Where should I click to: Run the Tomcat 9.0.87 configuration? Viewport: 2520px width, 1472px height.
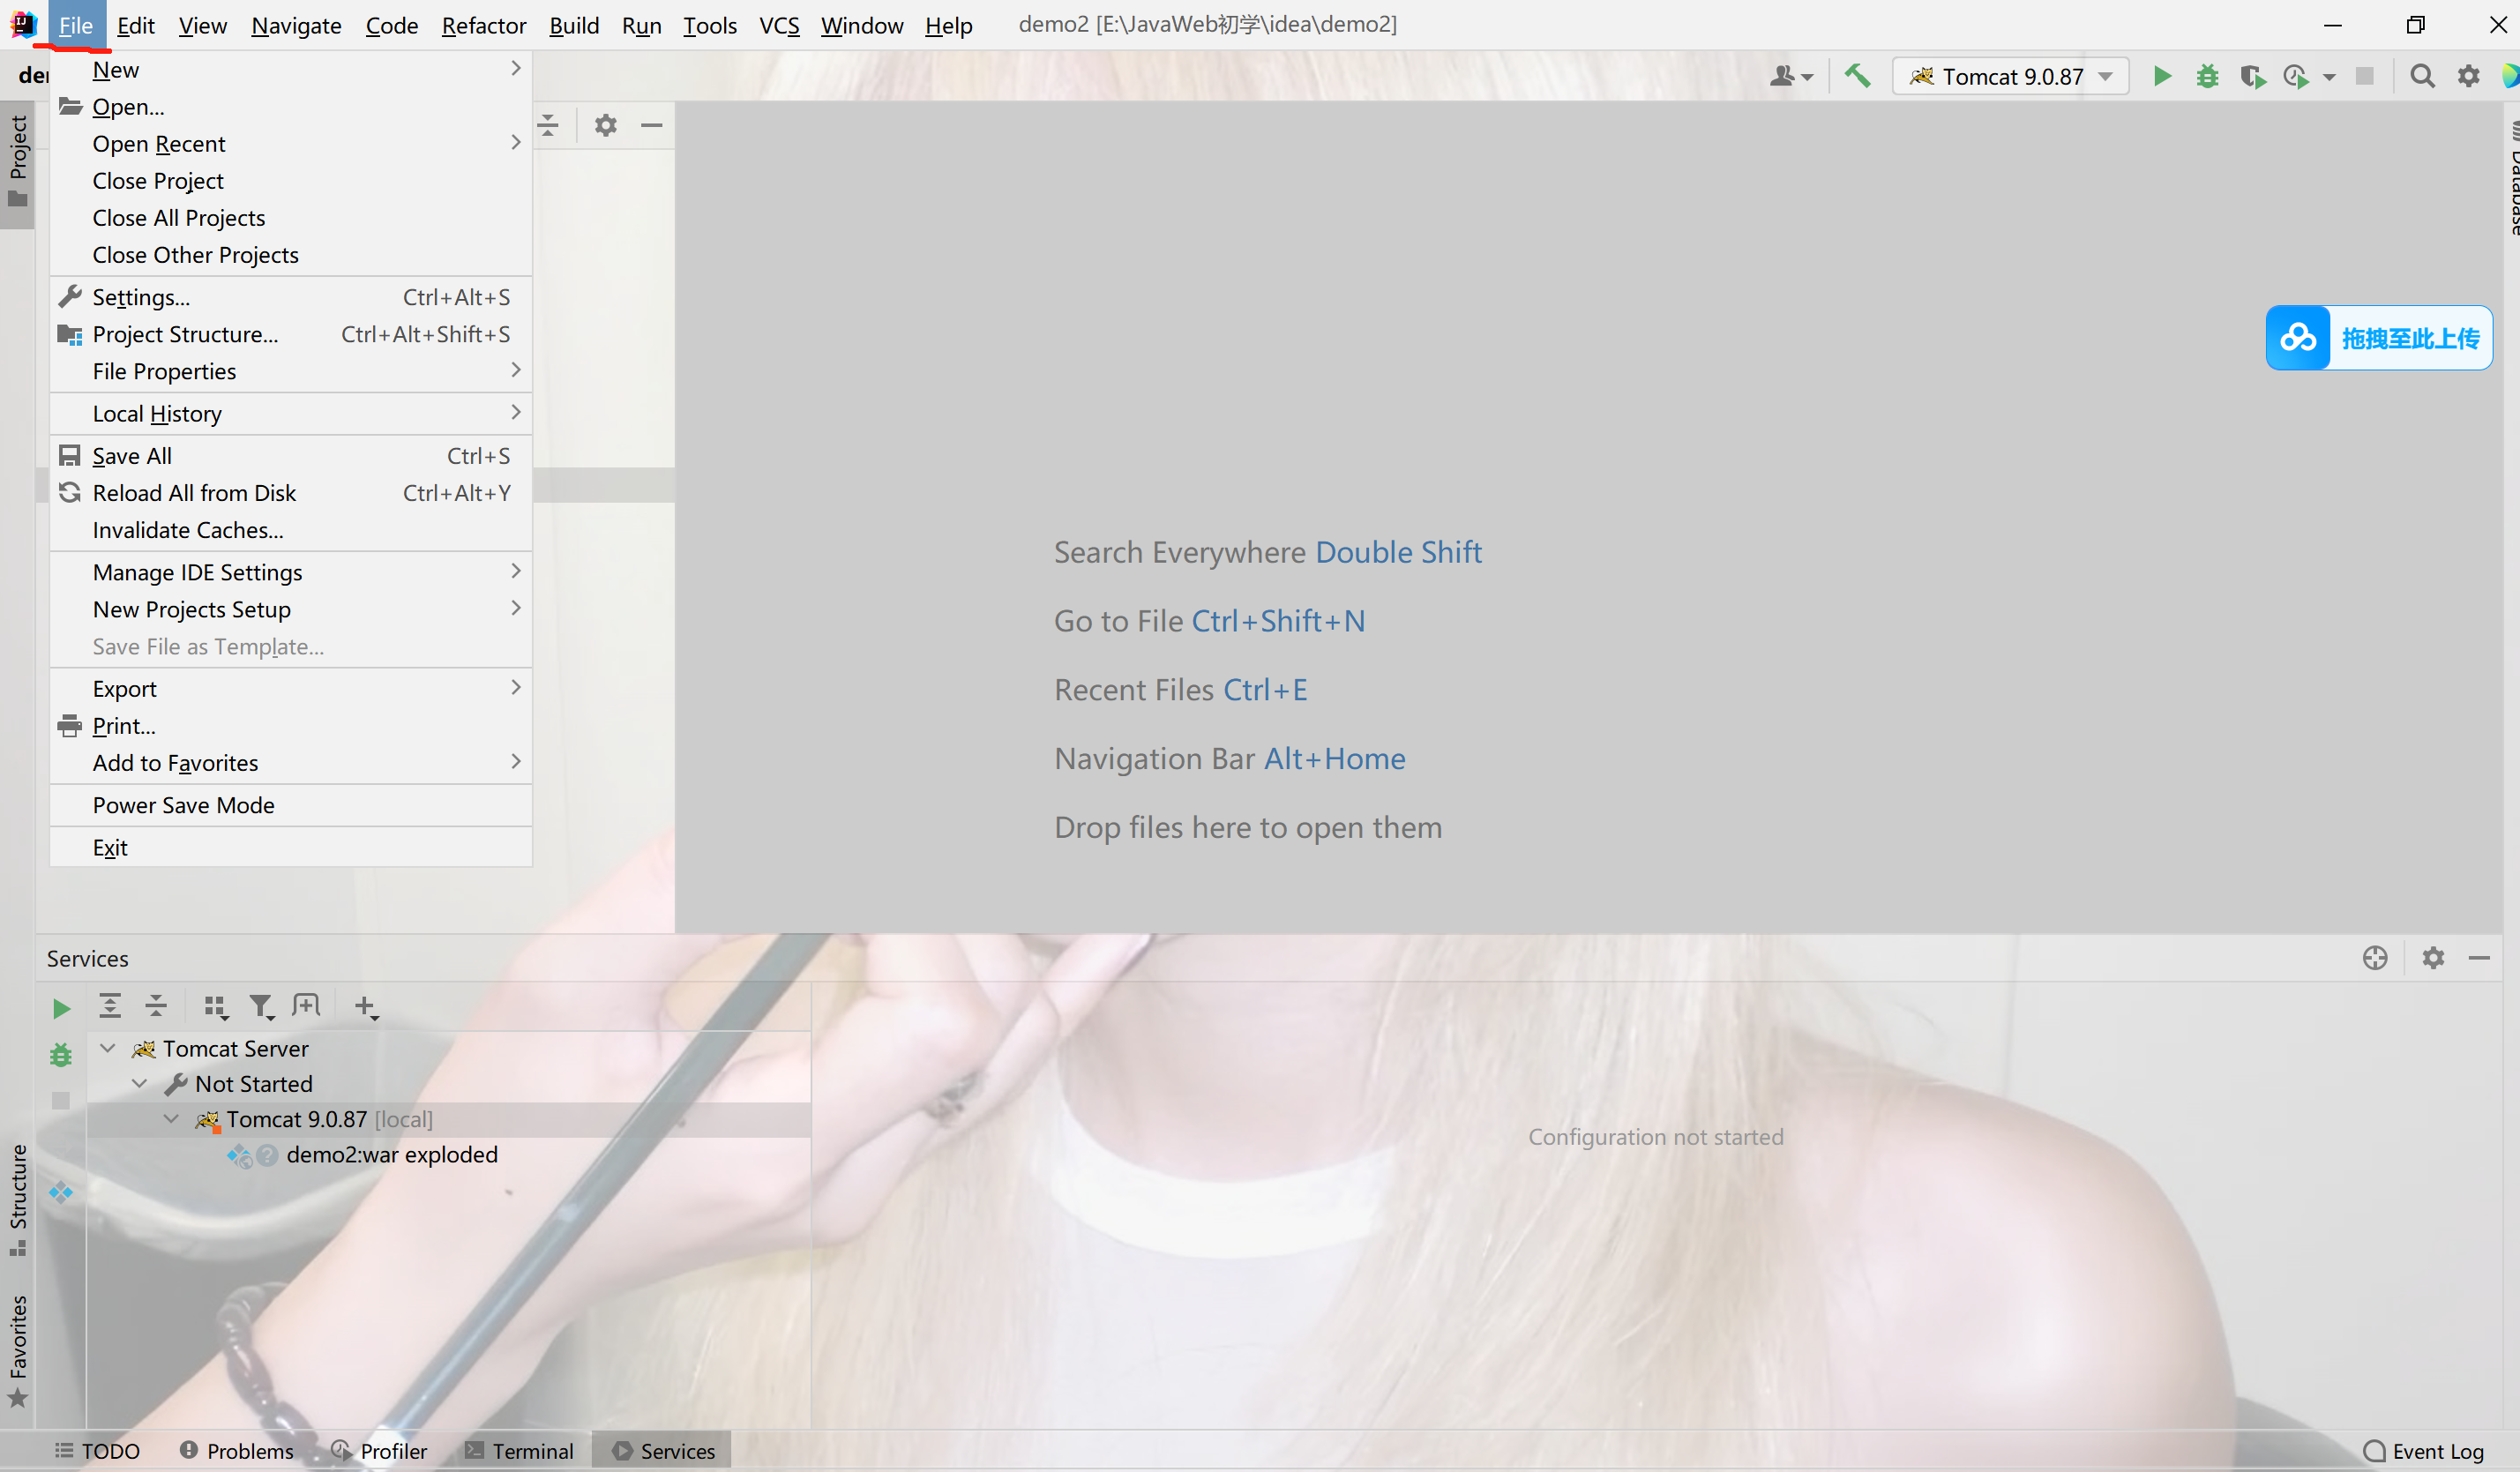(x=2162, y=75)
